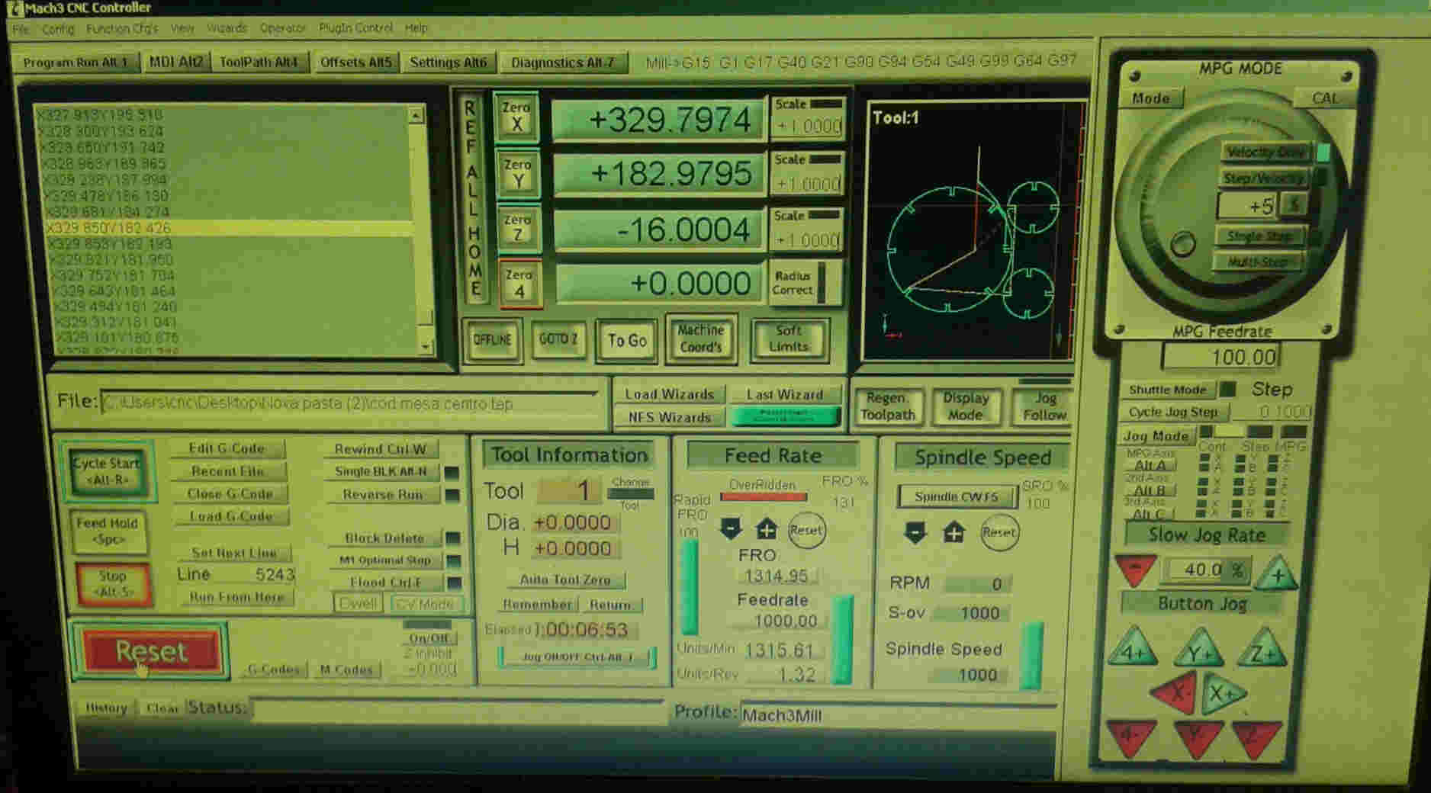1431x793 pixels.
Task: Click the MPG Feedrate value field
Action: tap(1220, 356)
